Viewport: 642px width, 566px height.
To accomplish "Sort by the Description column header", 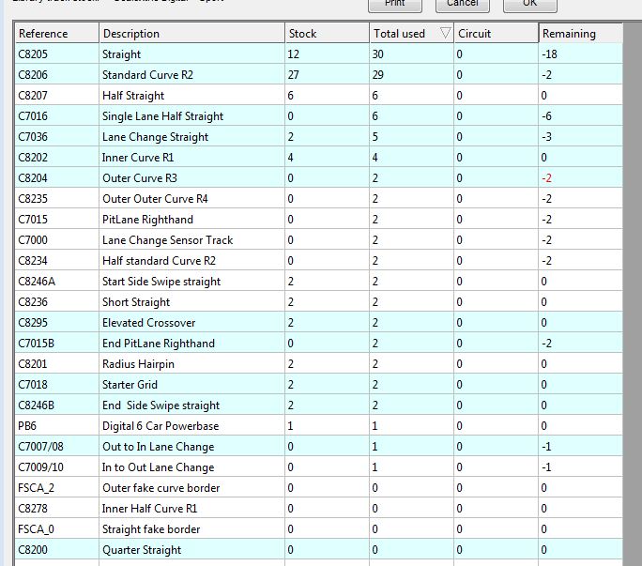I will pos(191,34).
